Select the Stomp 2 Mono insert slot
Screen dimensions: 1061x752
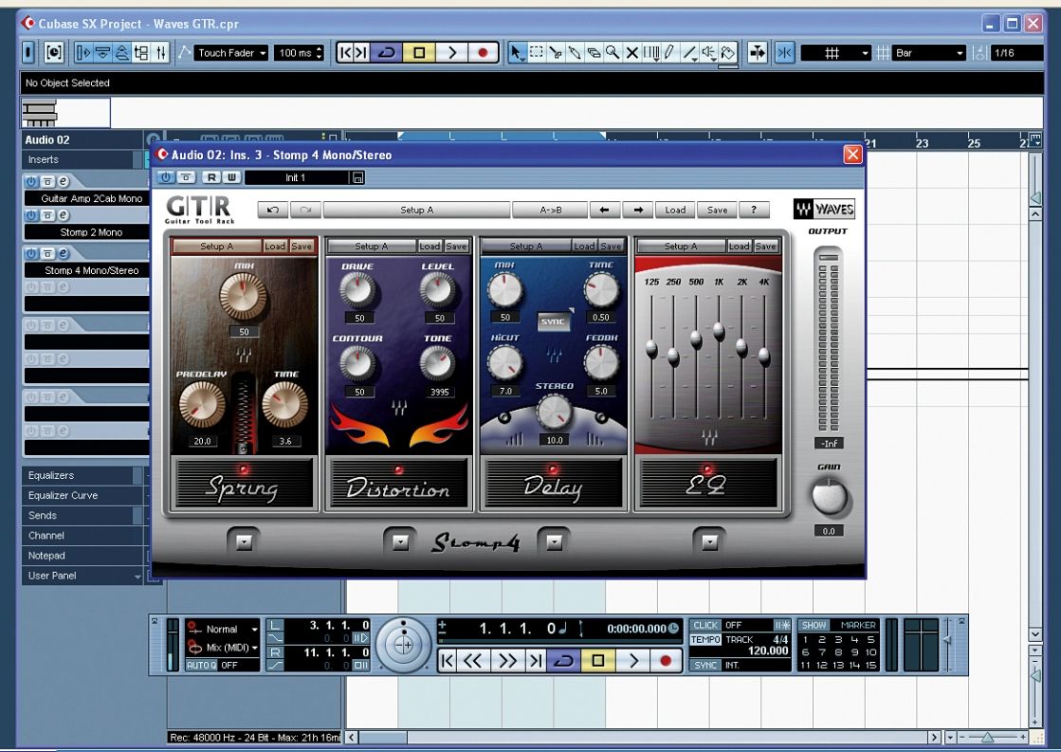pos(86,232)
